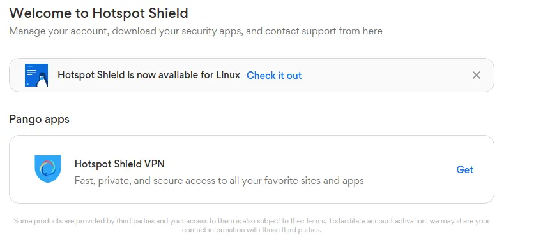Click the Linux penguin banner icon
This screenshot has height=247, width=543.
tap(36, 75)
